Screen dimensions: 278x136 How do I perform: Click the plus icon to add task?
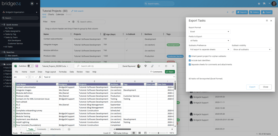click(x=228, y=12)
